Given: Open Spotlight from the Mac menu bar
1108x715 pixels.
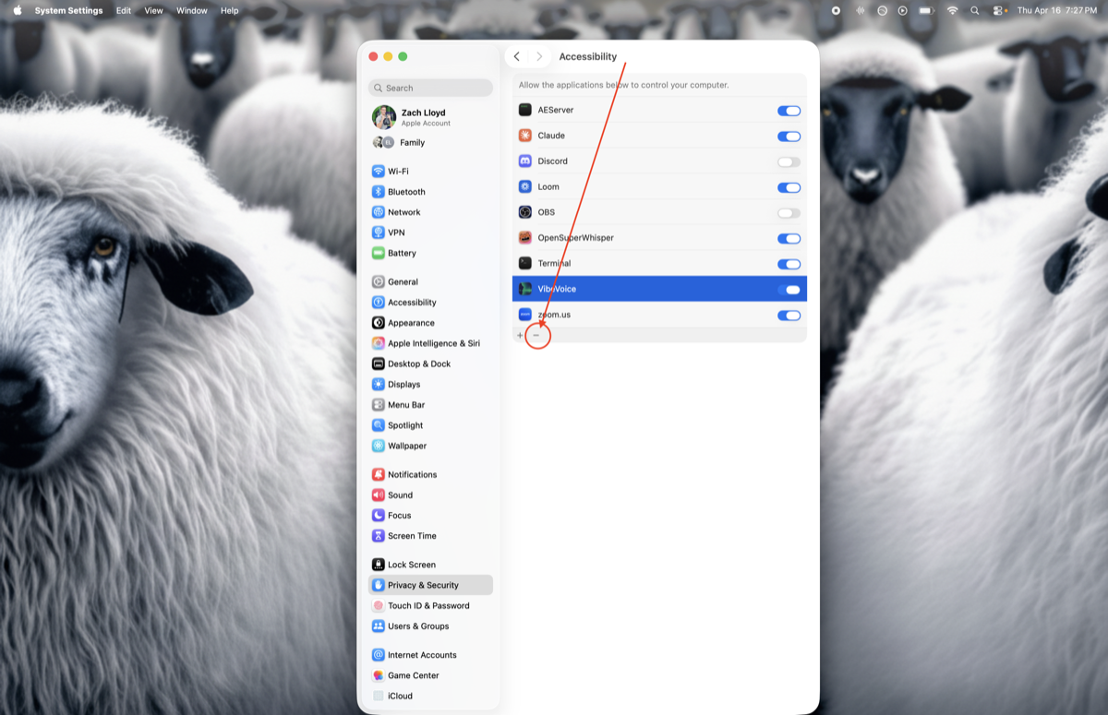Looking at the screenshot, I should (x=974, y=10).
